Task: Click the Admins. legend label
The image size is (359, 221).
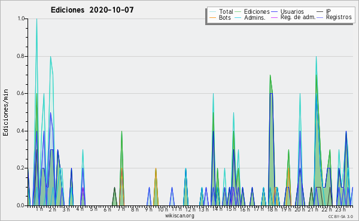Action: 255,17
